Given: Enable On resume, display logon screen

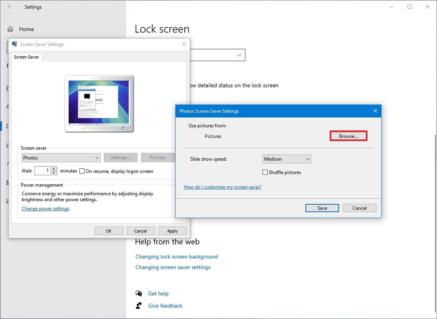Looking at the screenshot, I should 82,171.
